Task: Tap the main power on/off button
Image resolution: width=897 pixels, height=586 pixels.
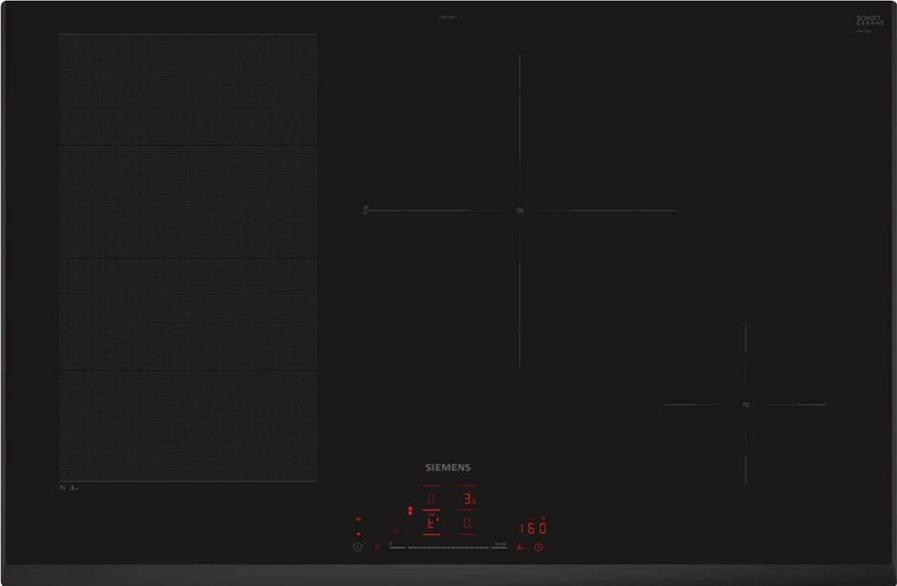Action: [x=358, y=547]
